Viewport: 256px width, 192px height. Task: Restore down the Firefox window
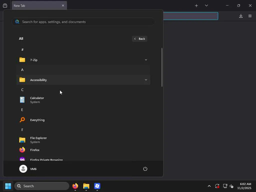tap(239, 5)
